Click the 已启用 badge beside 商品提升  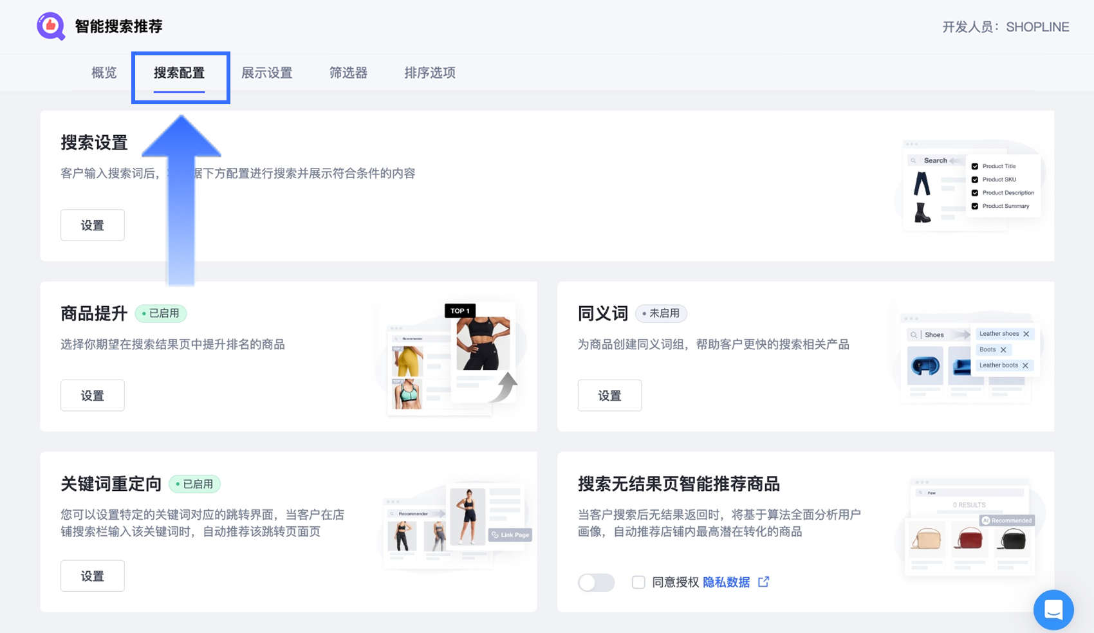click(x=161, y=313)
